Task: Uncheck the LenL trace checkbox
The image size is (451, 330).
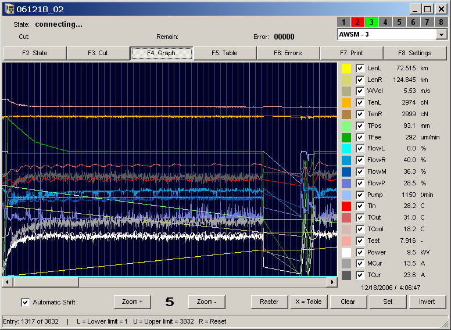Action: click(x=360, y=68)
